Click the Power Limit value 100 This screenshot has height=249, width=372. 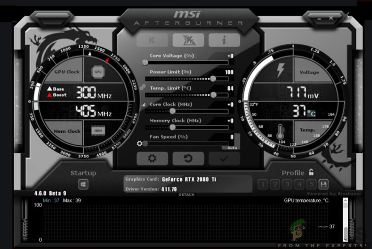[x=229, y=72]
